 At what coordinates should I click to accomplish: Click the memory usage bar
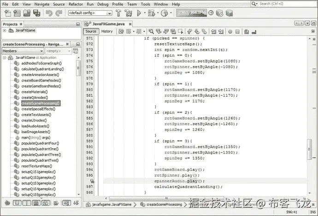(191, 13)
